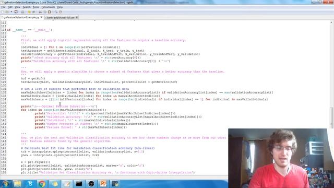Open the Help menu

point(60,7)
